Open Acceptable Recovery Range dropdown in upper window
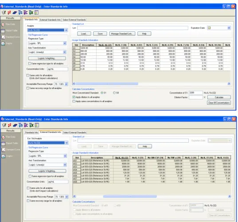The width and height of the screenshot is (238, 222). point(66,84)
